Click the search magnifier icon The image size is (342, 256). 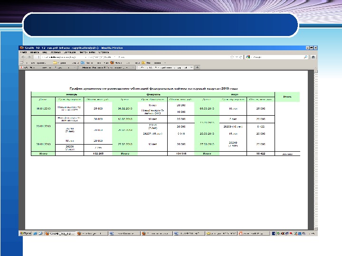click(x=305, y=57)
